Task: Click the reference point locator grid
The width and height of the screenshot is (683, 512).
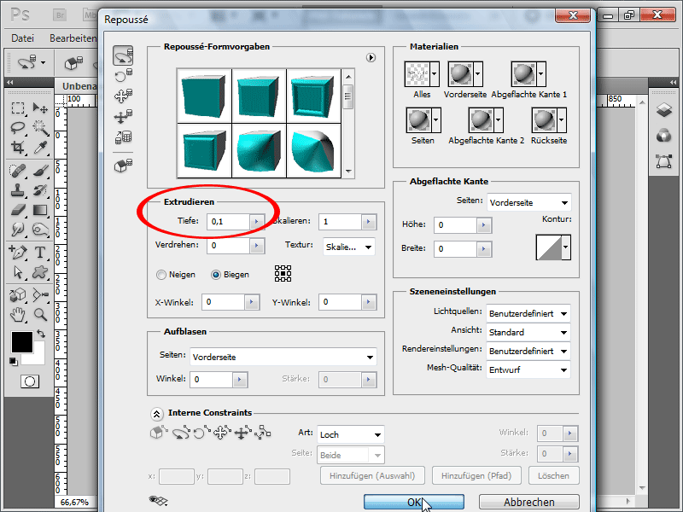Action: (x=283, y=273)
